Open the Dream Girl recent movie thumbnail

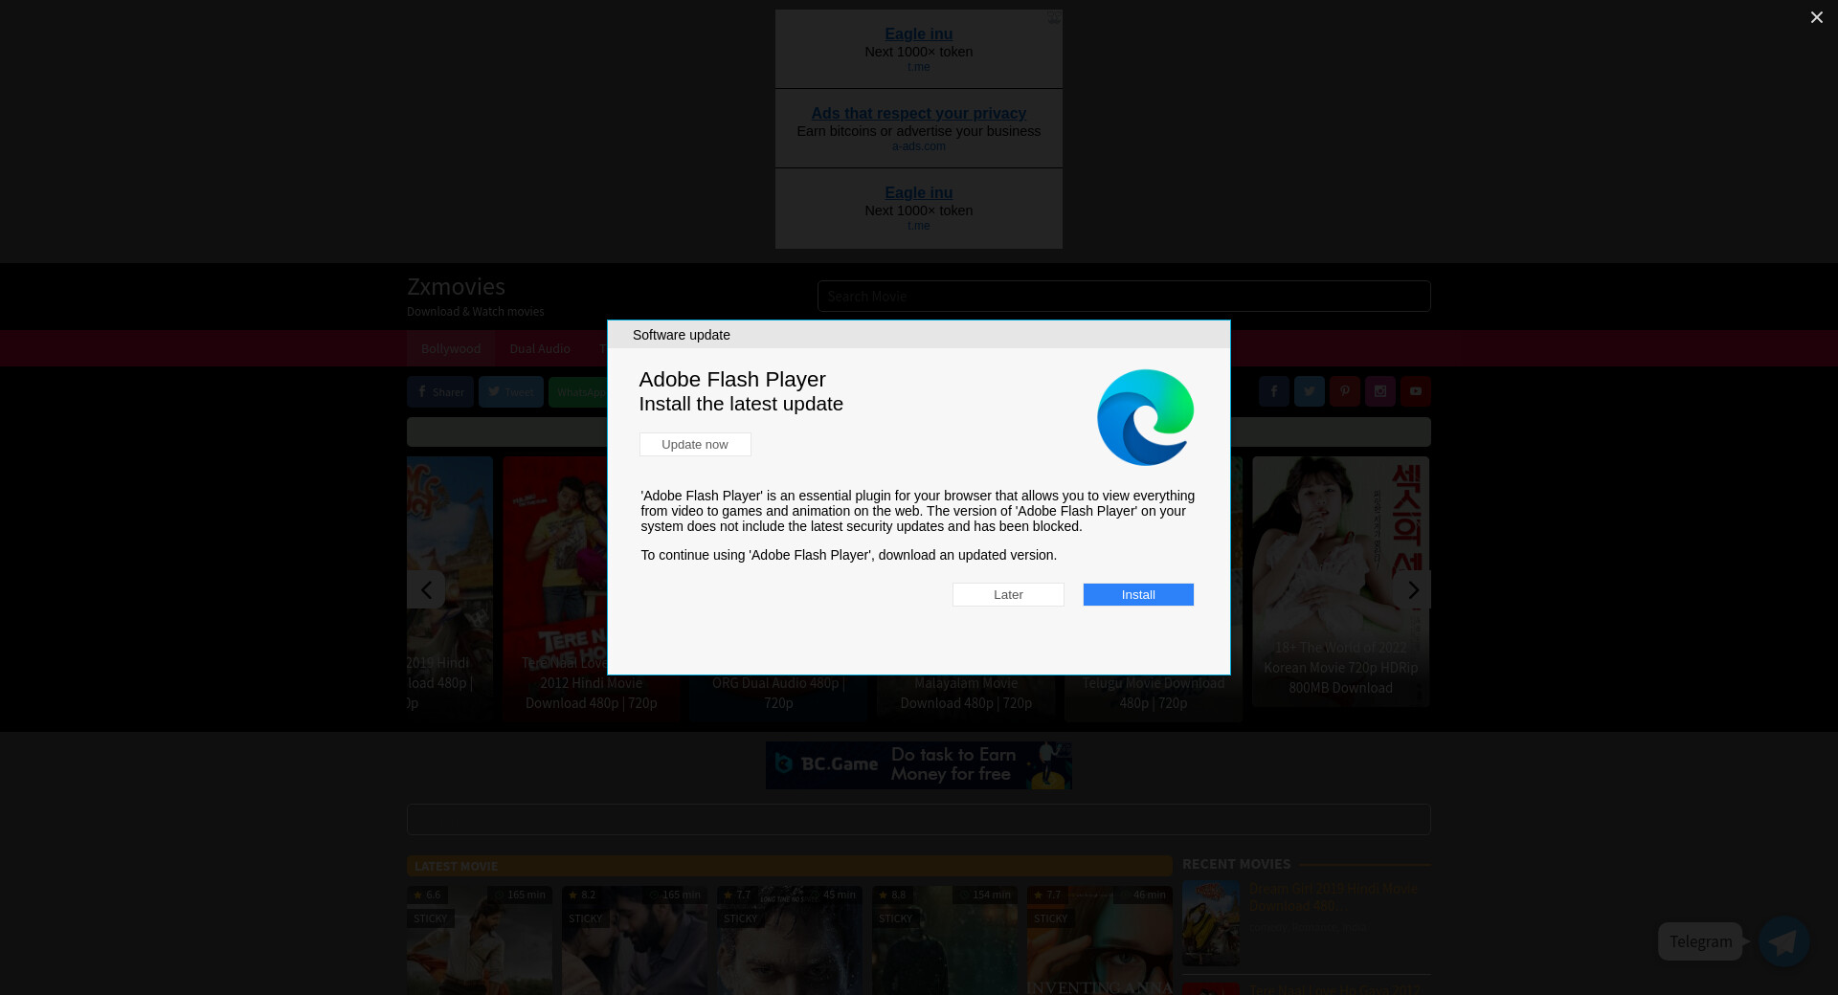[1211, 922]
